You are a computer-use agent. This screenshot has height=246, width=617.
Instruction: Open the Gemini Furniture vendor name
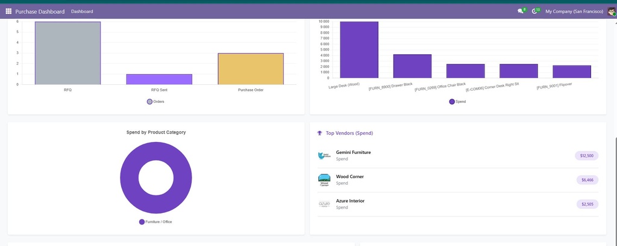coord(353,153)
